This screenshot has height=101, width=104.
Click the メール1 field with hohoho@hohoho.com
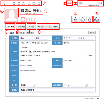click(x=56, y=70)
